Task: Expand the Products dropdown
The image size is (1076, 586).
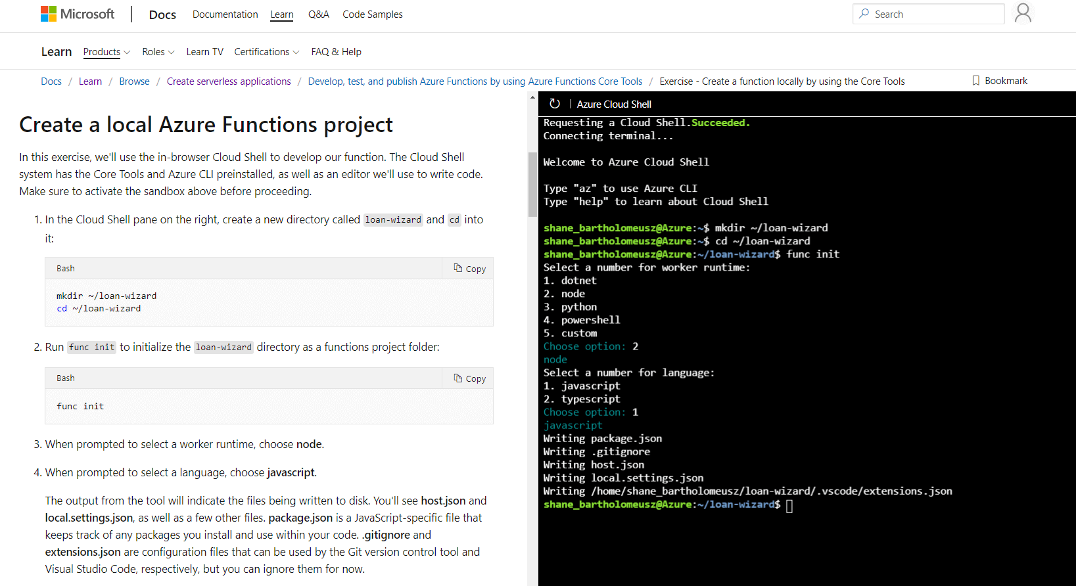Action: click(106, 52)
